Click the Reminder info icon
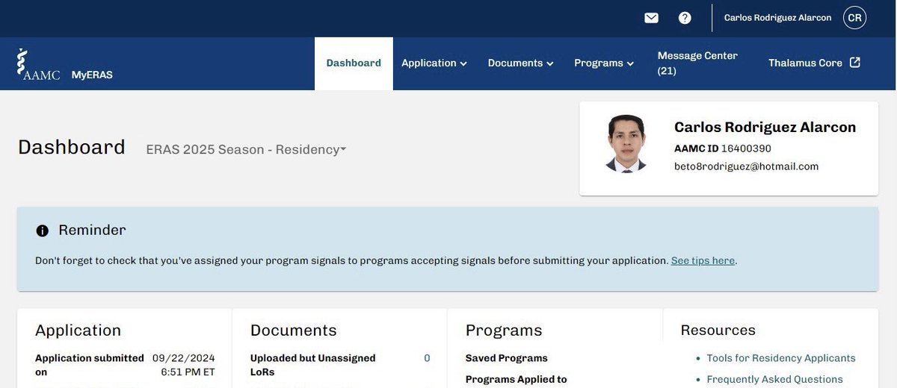897x388 pixels. pos(43,231)
